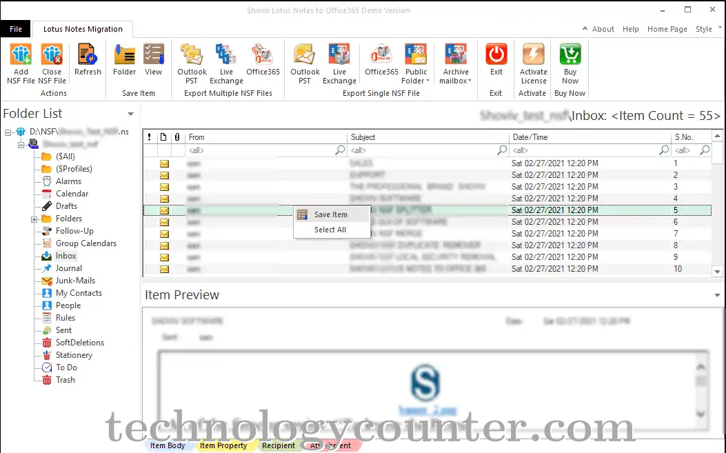Viewport: 726px width, 453px height.
Task: Switch to the Recipient tab
Action: click(279, 445)
